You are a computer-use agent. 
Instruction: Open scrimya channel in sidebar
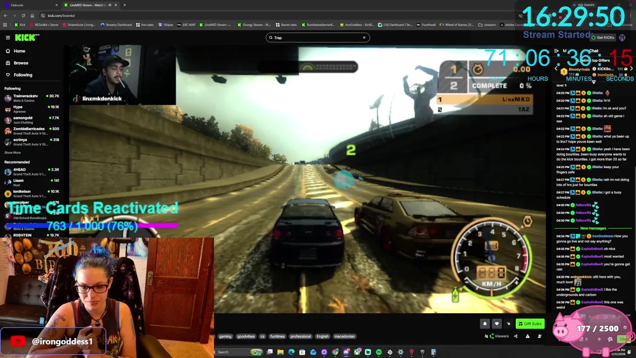coord(32,142)
